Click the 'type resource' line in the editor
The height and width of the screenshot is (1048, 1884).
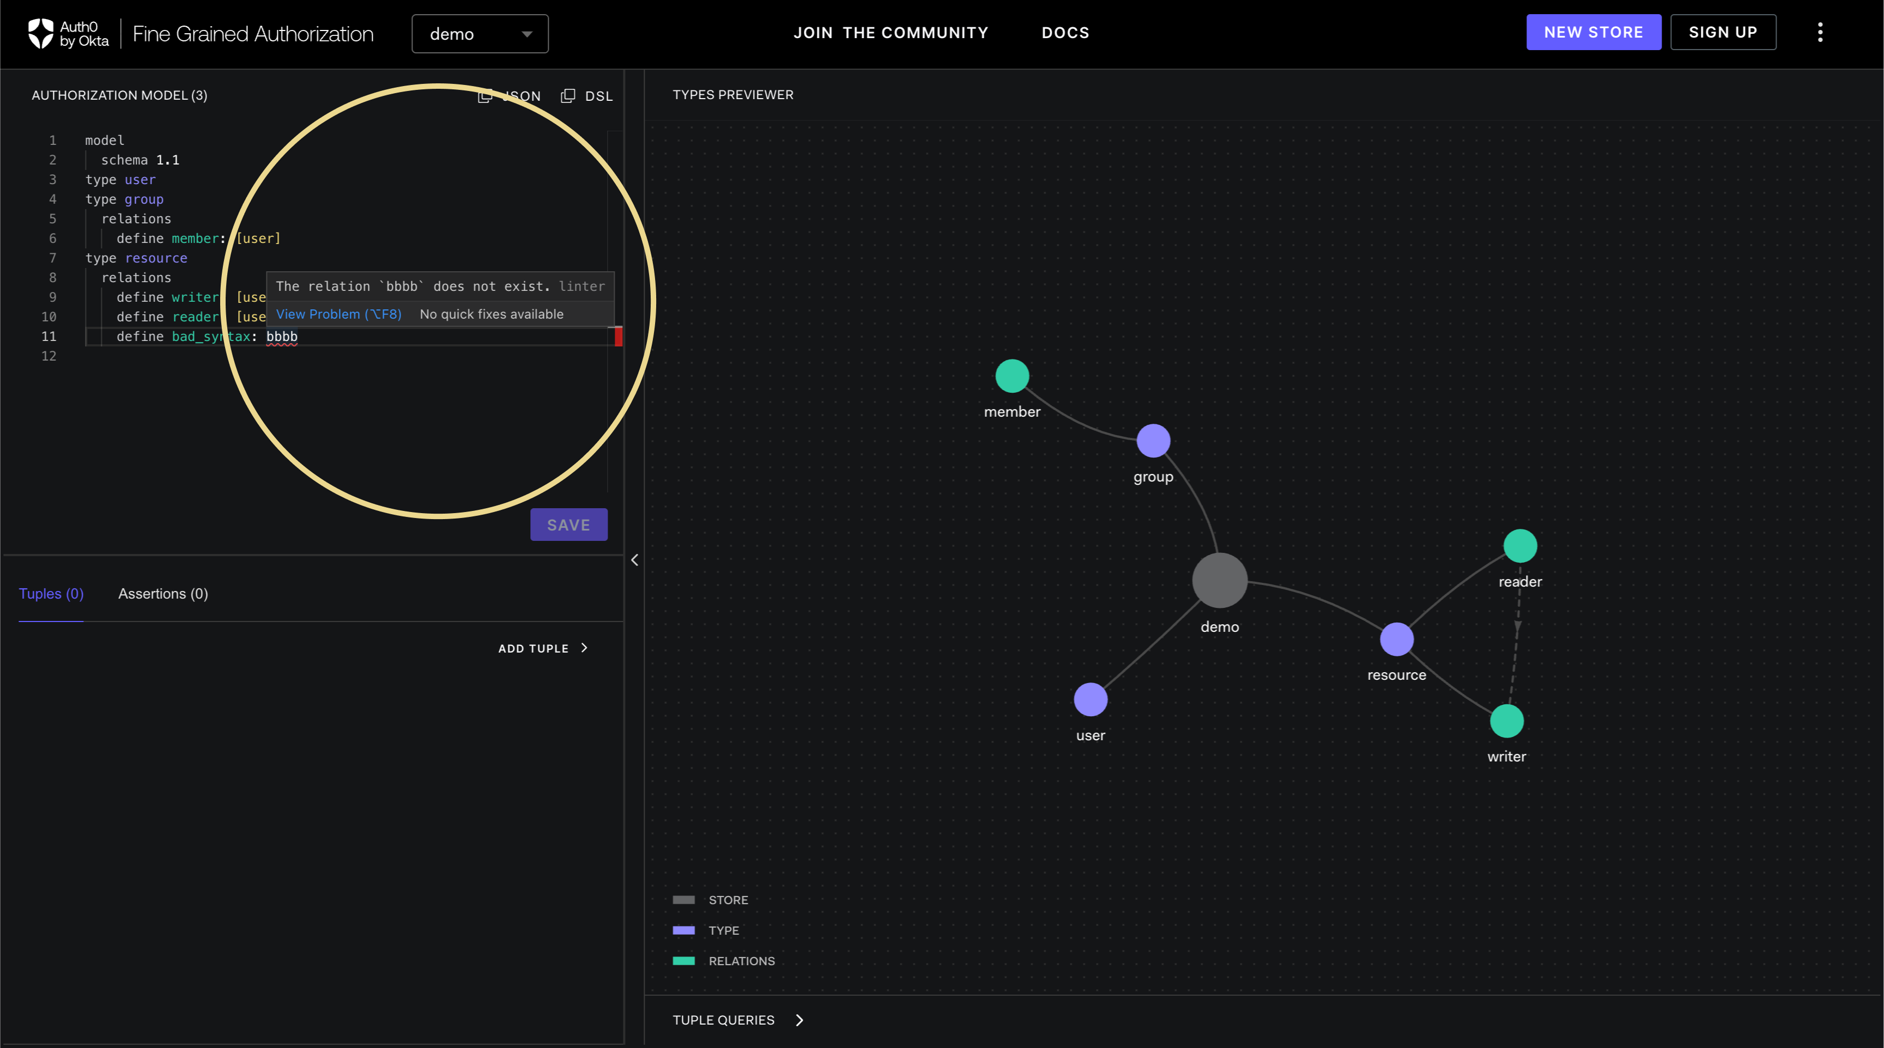(136, 258)
